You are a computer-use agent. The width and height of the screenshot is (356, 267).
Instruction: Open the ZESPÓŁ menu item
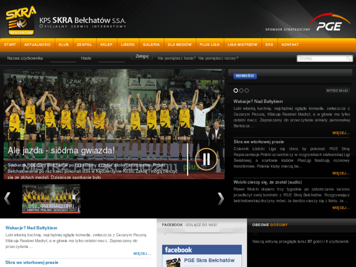84,45
